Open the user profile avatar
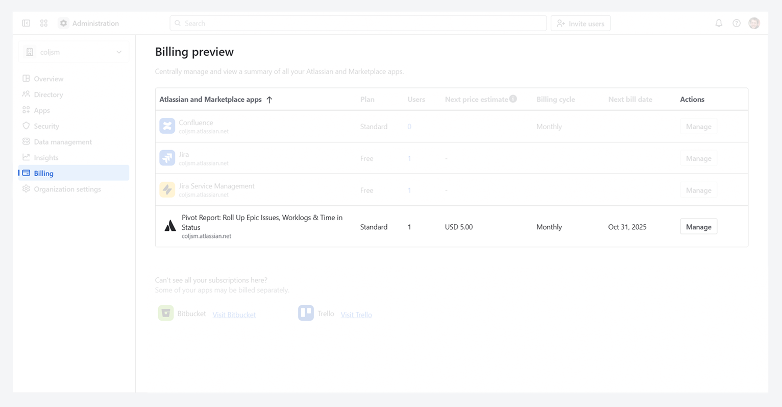This screenshot has width=782, height=407. 754,23
